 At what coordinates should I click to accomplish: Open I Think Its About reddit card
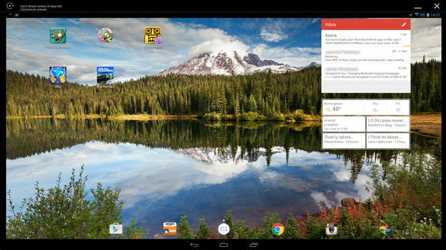coord(388,140)
